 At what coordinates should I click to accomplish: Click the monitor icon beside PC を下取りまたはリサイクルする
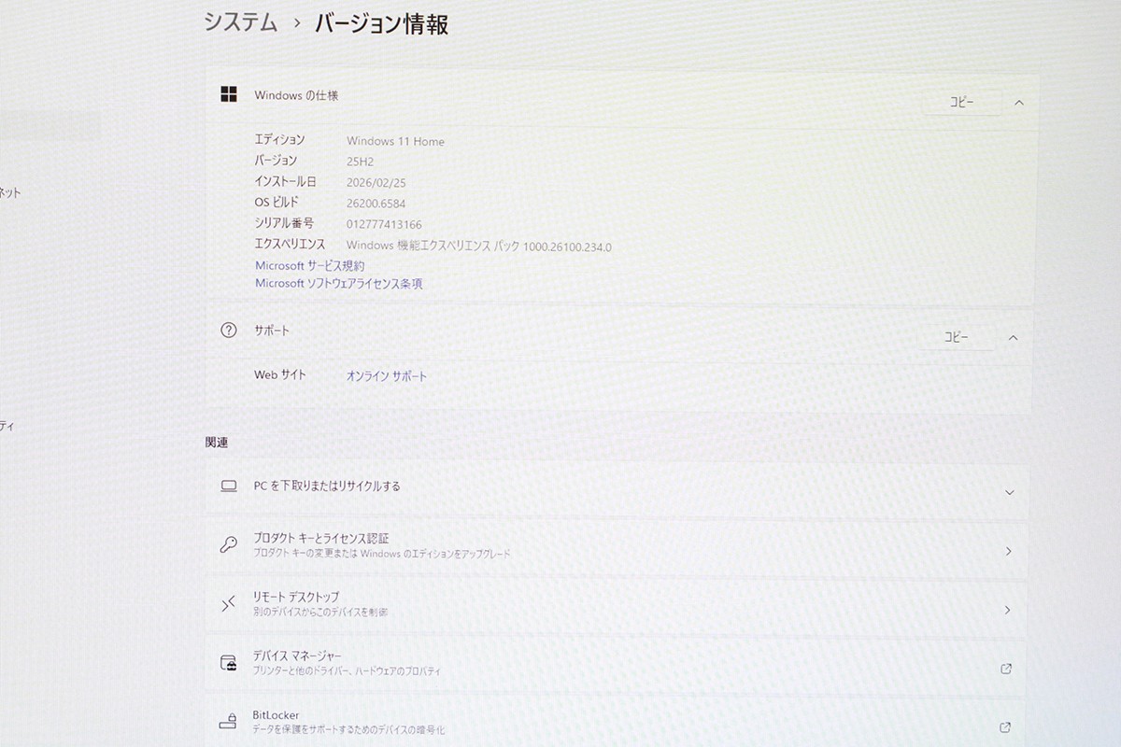(x=227, y=486)
